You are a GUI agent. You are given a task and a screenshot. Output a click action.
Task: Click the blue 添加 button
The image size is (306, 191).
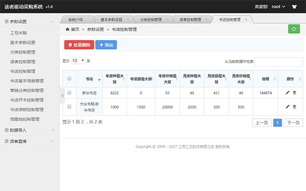click(x=106, y=45)
